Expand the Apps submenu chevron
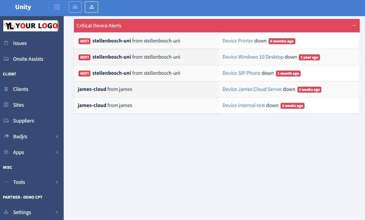 (57, 152)
